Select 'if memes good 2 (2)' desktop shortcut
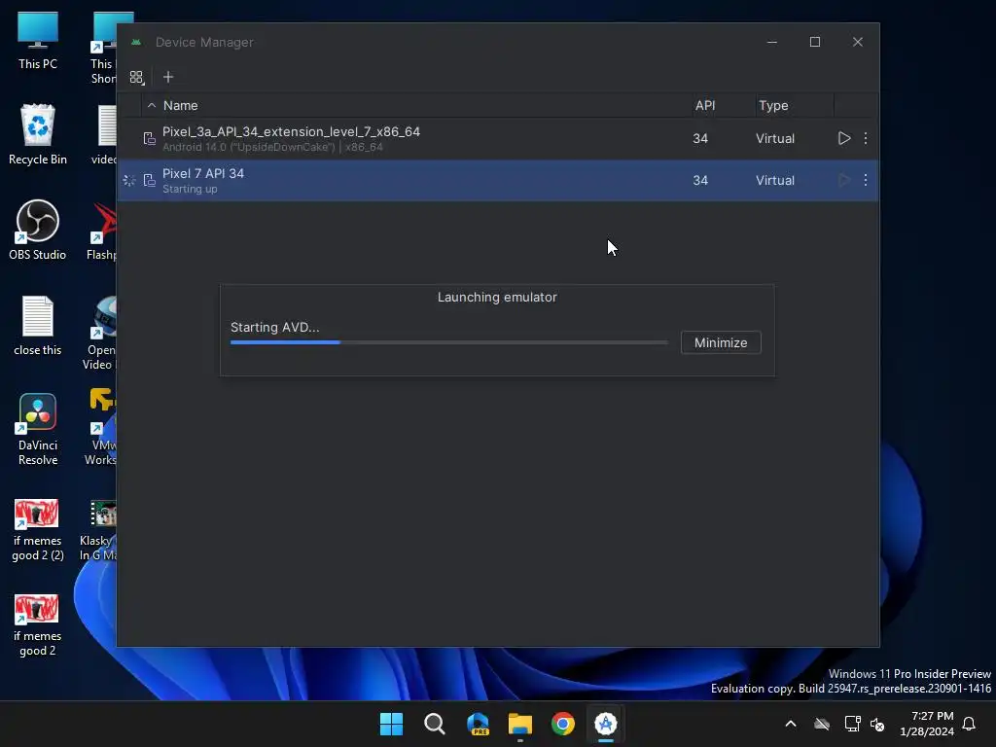This screenshot has height=747, width=996. coord(38,530)
